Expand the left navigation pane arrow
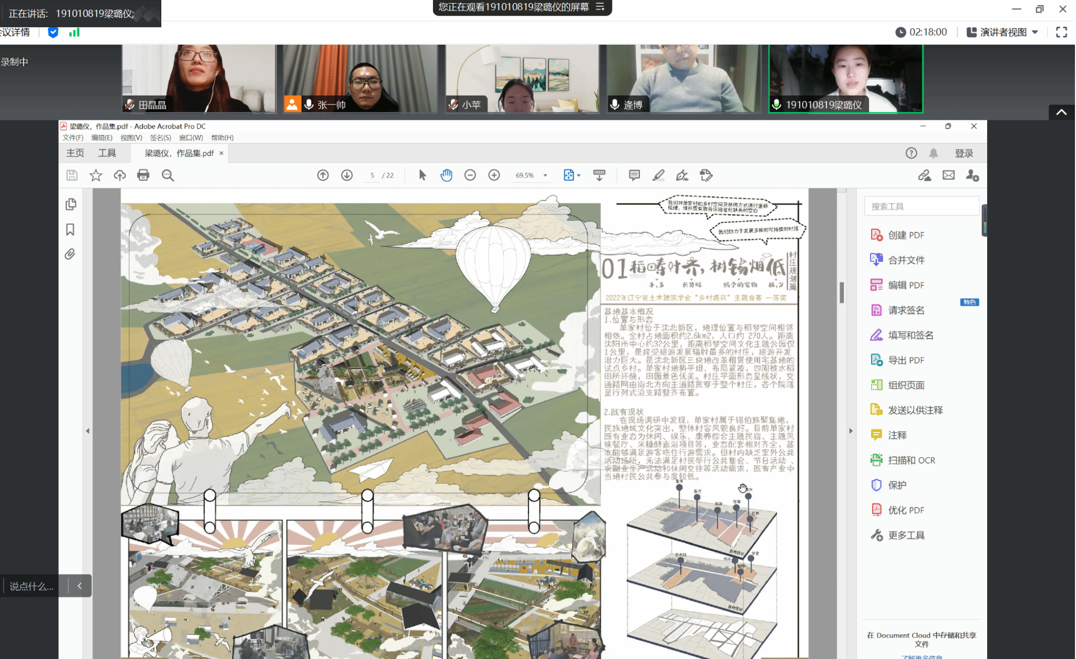 point(88,431)
